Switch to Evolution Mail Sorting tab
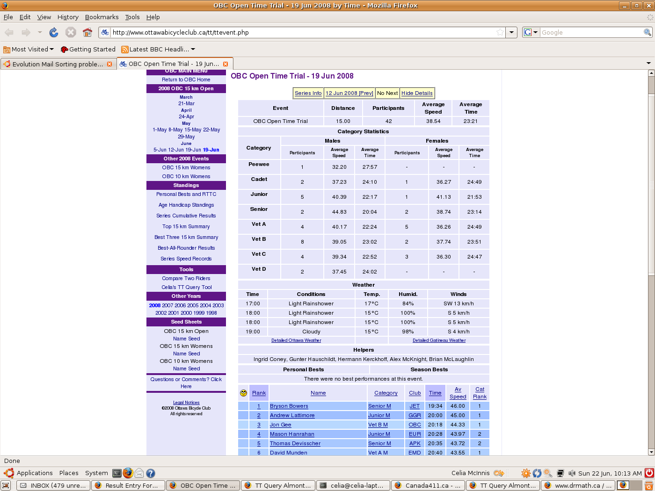The height and width of the screenshot is (491, 655). [57, 64]
